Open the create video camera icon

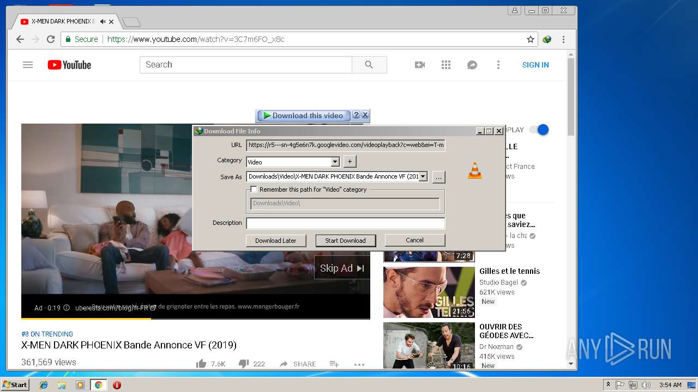[420, 65]
